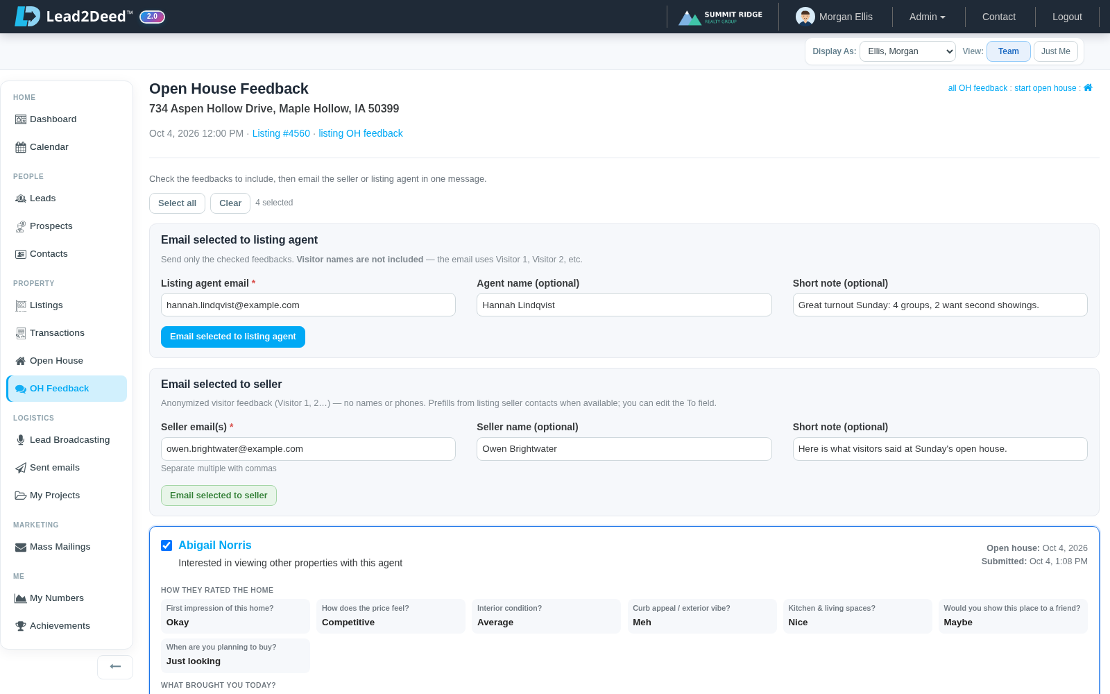Viewport: 1110px width, 694px height.
Task: Click the Calendar sidebar icon
Action: tap(21, 147)
